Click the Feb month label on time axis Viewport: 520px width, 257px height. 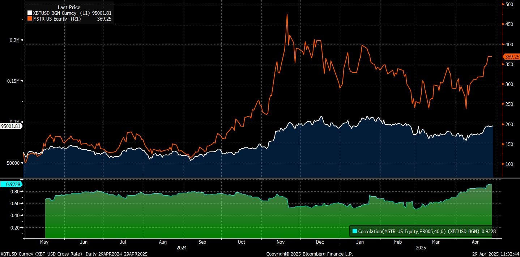(x=398, y=242)
